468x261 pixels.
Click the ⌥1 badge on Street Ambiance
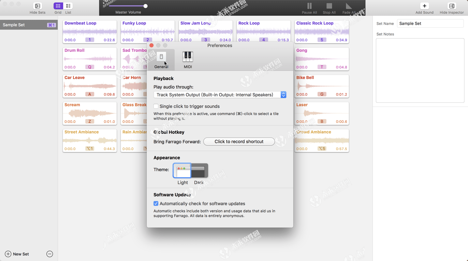tap(90, 149)
